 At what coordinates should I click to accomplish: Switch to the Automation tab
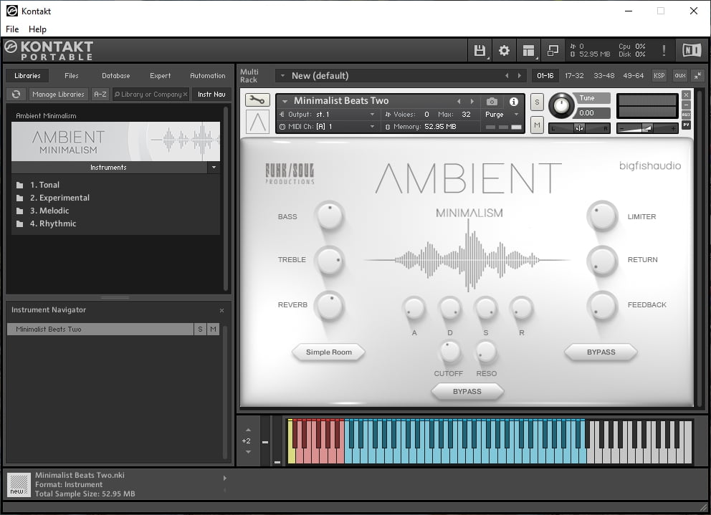click(208, 76)
